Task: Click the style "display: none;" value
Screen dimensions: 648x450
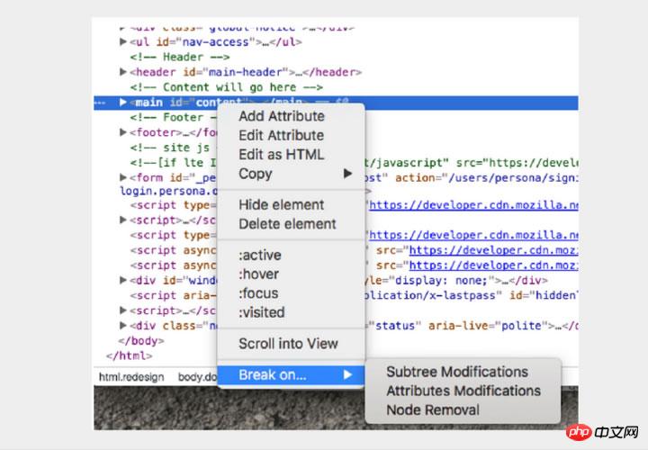Action: pyautogui.click(x=441, y=281)
